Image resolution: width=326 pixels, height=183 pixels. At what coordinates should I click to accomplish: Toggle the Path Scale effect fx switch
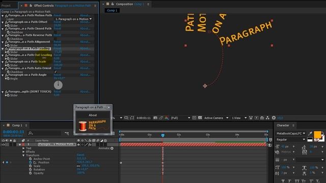point(7,62)
